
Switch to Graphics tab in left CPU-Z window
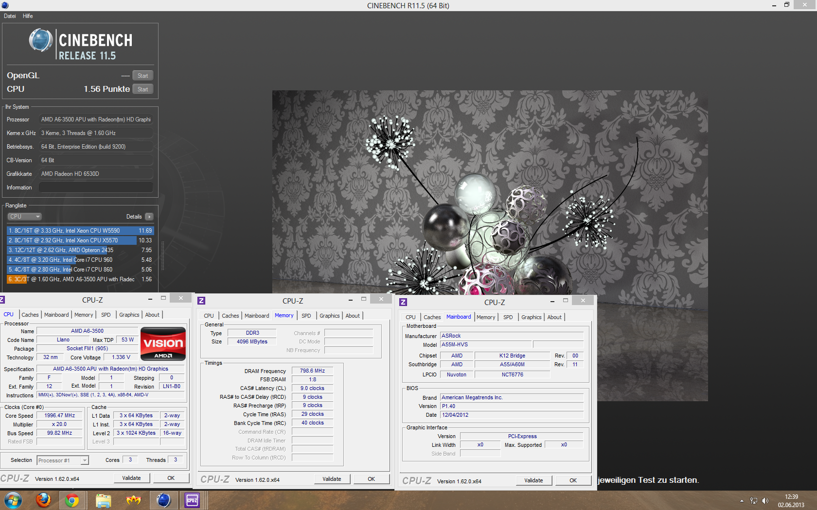coord(129,315)
